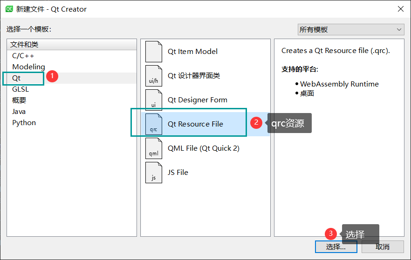Open the 所有模板 template filter dropdown

[351, 30]
